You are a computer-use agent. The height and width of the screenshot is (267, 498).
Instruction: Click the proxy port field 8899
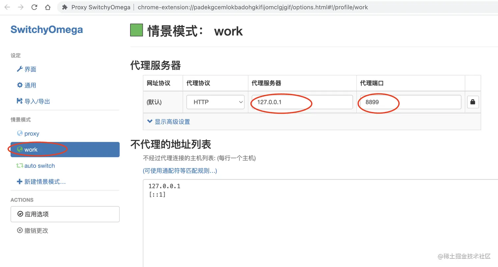point(410,102)
